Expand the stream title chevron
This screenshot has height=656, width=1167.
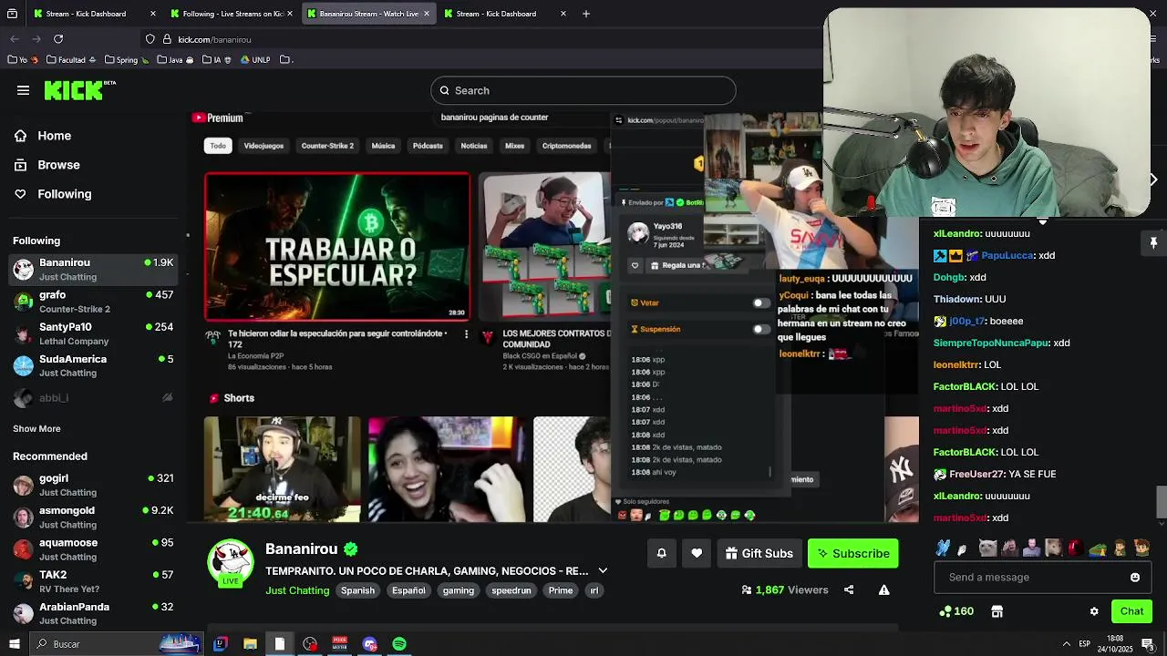[x=603, y=570]
